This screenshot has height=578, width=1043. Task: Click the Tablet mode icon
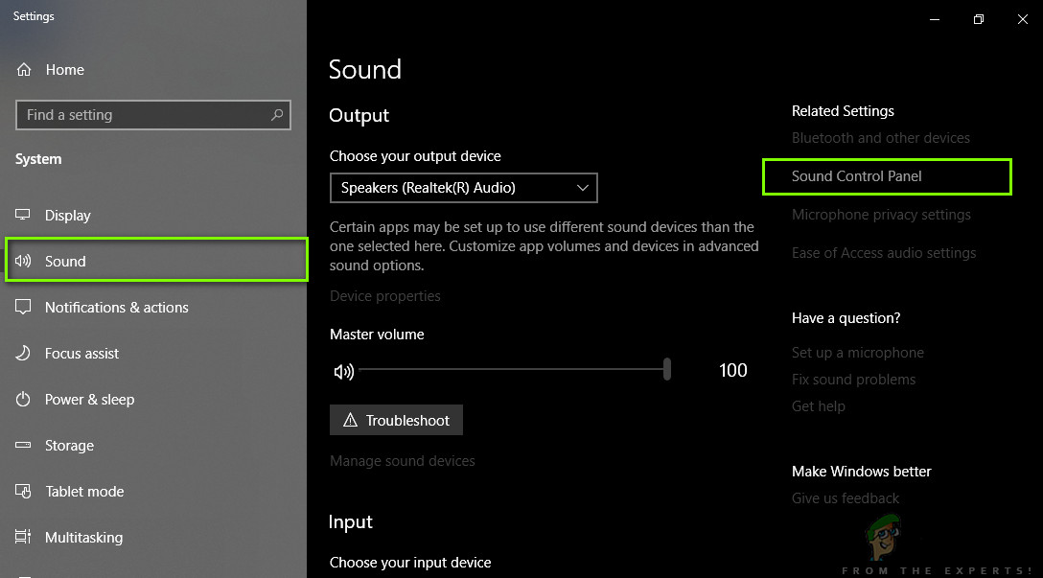pos(24,492)
